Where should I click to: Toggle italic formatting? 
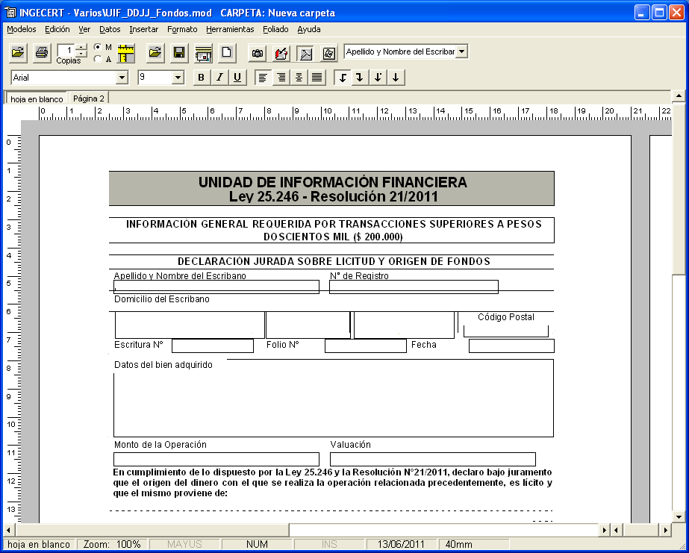coord(219,78)
